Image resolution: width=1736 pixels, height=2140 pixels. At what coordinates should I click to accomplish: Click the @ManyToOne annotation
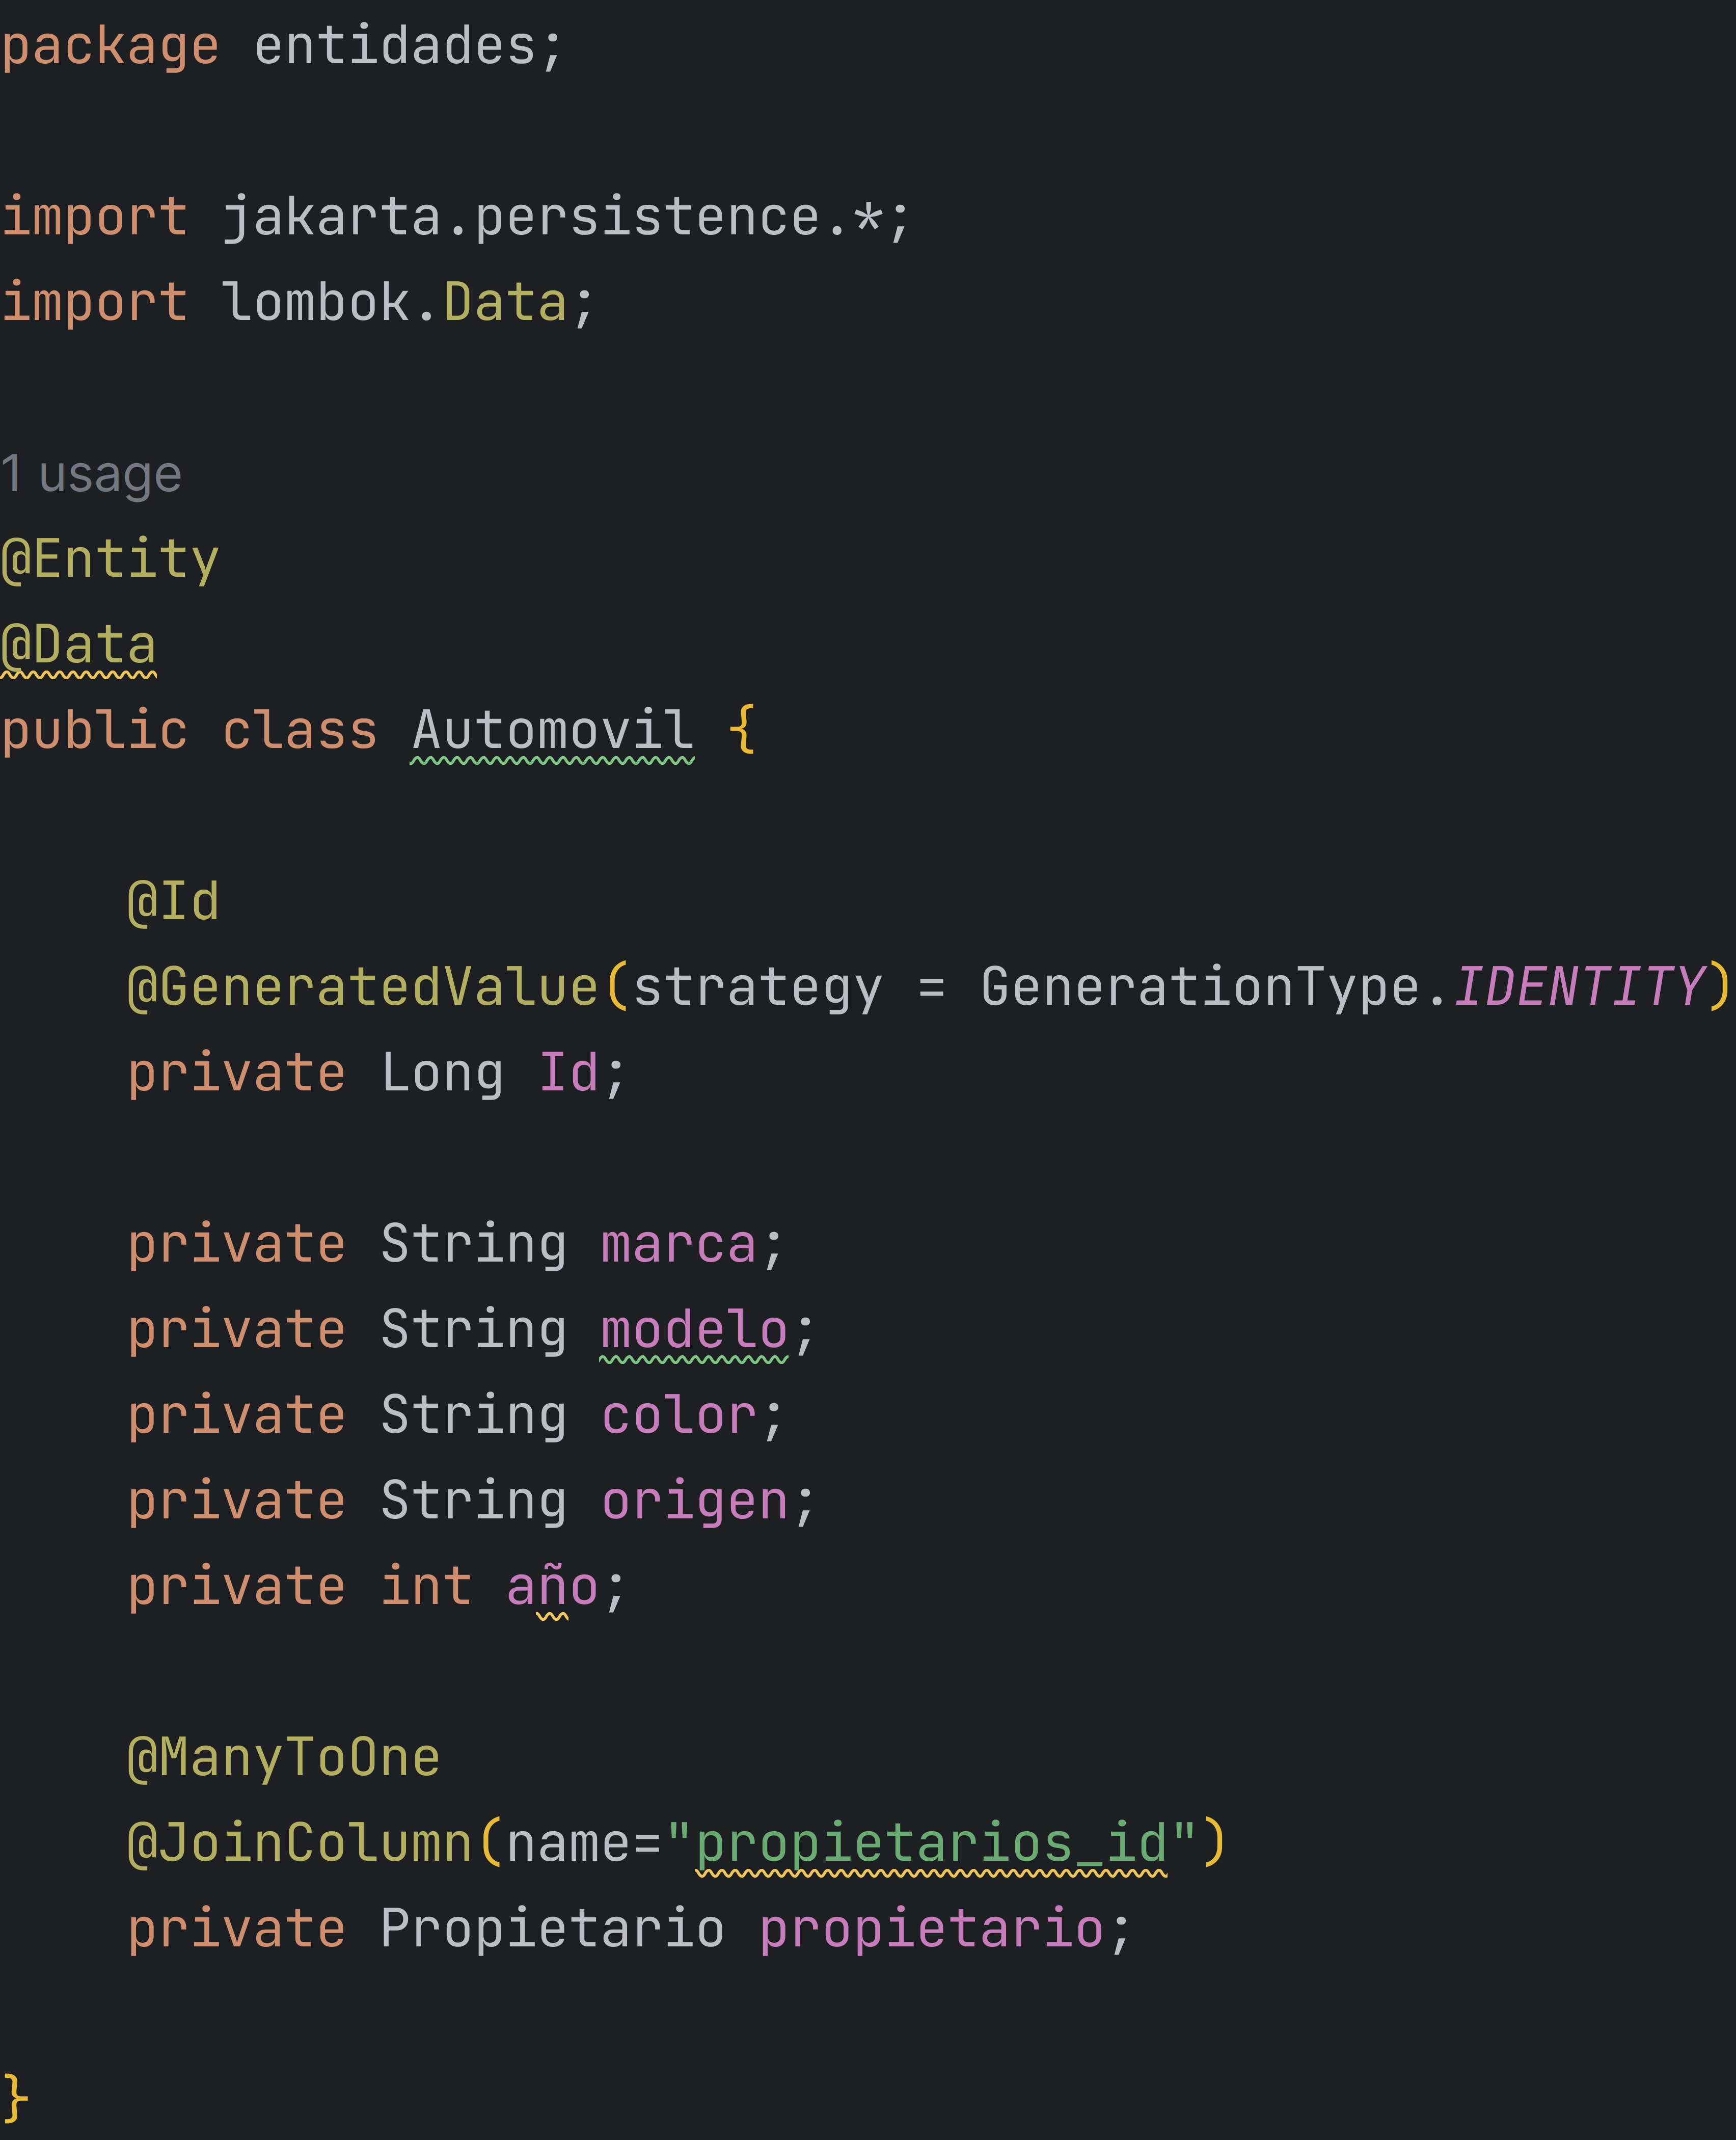(284, 1759)
